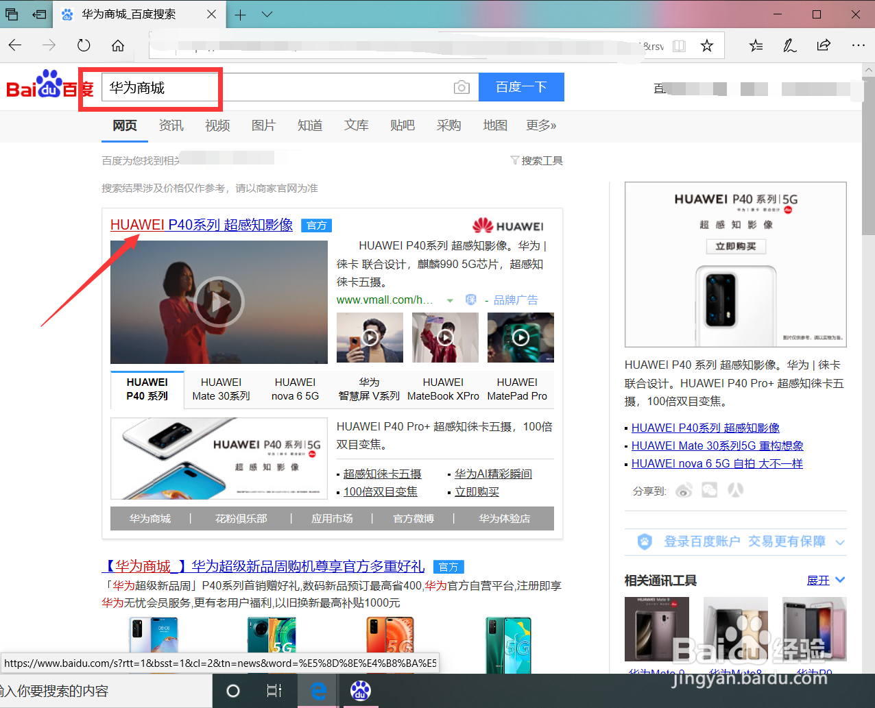Select the HUAWEI Mate 30系列 product tab

[x=221, y=389]
